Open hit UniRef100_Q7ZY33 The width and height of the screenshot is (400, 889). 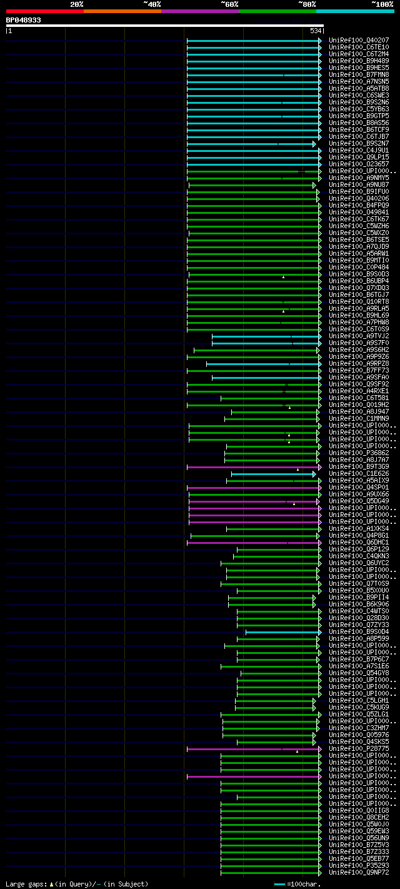359,625
